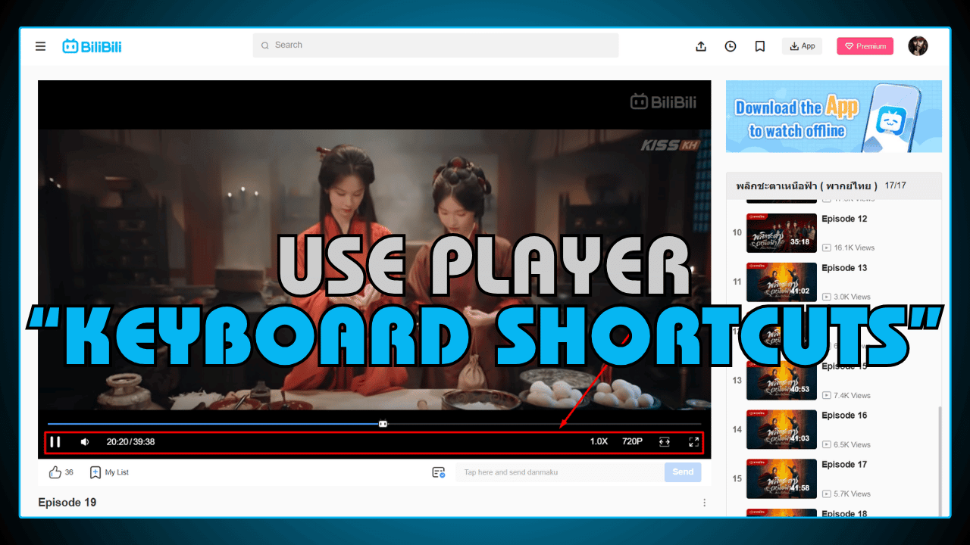Click the Episode 19 title text

pyautogui.click(x=67, y=503)
